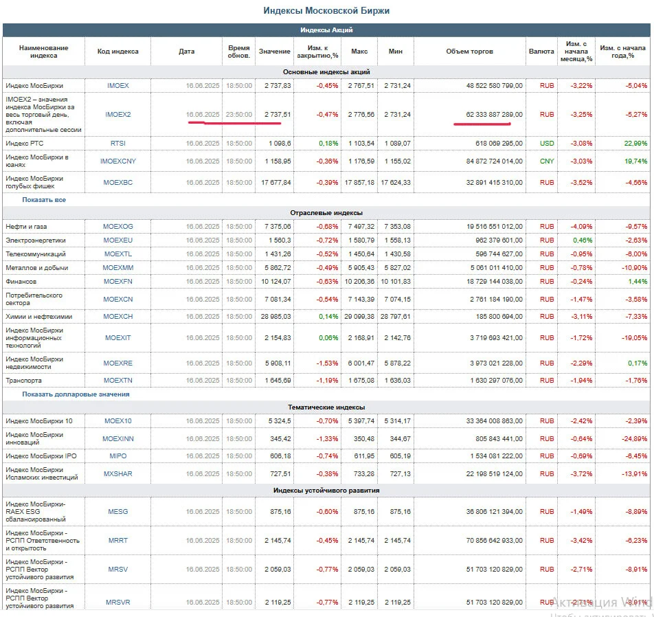Select USD currency in RTSI row

tap(548, 143)
